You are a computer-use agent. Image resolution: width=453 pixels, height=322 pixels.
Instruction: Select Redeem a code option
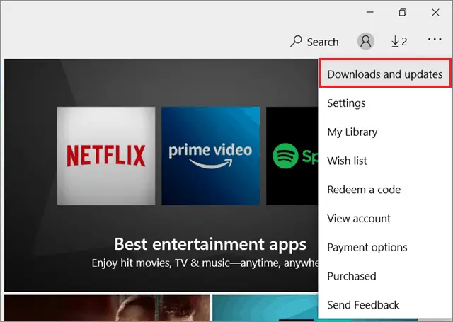tap(385, 190)
